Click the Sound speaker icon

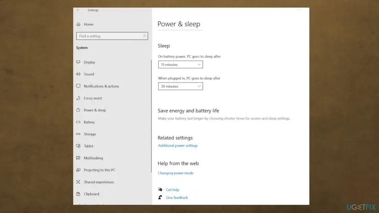(x=78, y=74)
